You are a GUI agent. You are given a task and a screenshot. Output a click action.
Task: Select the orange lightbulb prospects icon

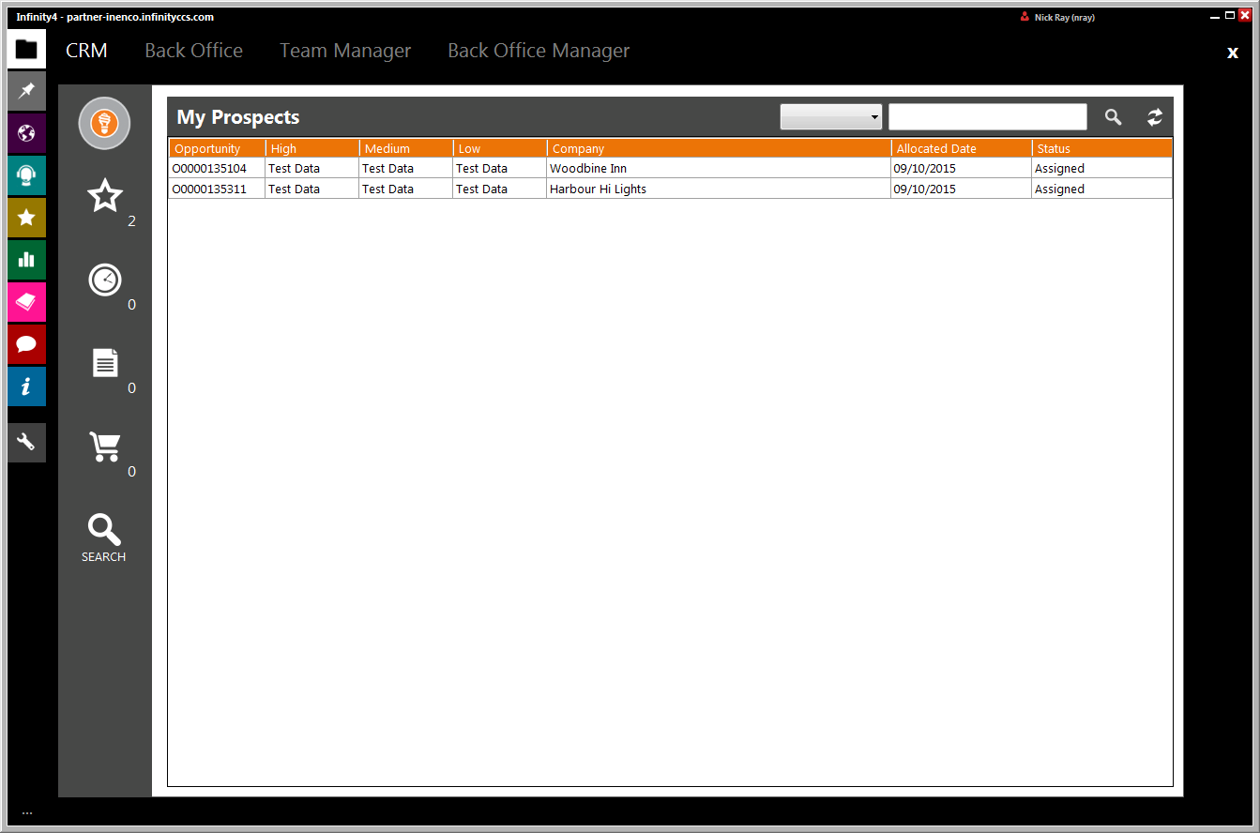[104, 123]
